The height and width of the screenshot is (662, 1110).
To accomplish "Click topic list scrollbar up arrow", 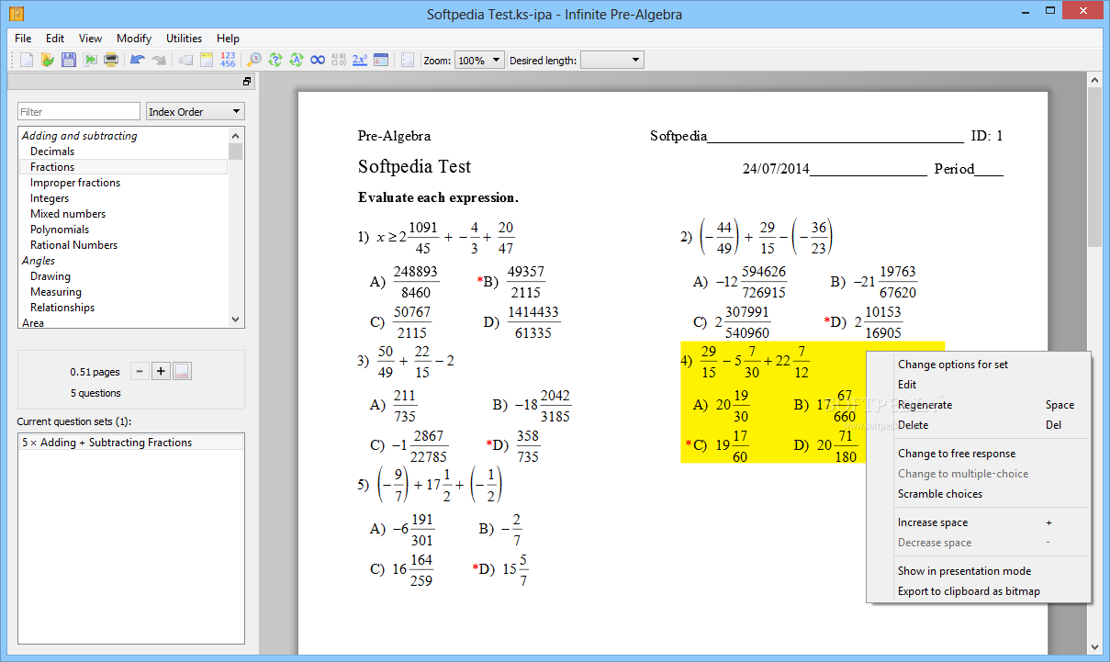I will coord(236,135).
